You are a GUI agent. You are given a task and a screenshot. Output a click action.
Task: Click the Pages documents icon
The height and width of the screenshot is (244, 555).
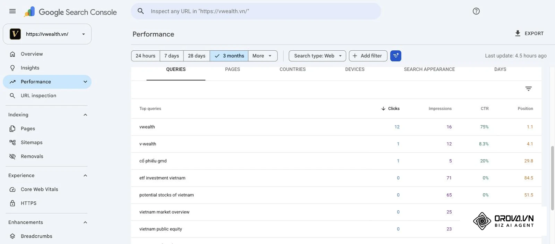pyautogui.click(x=12, y=129)
